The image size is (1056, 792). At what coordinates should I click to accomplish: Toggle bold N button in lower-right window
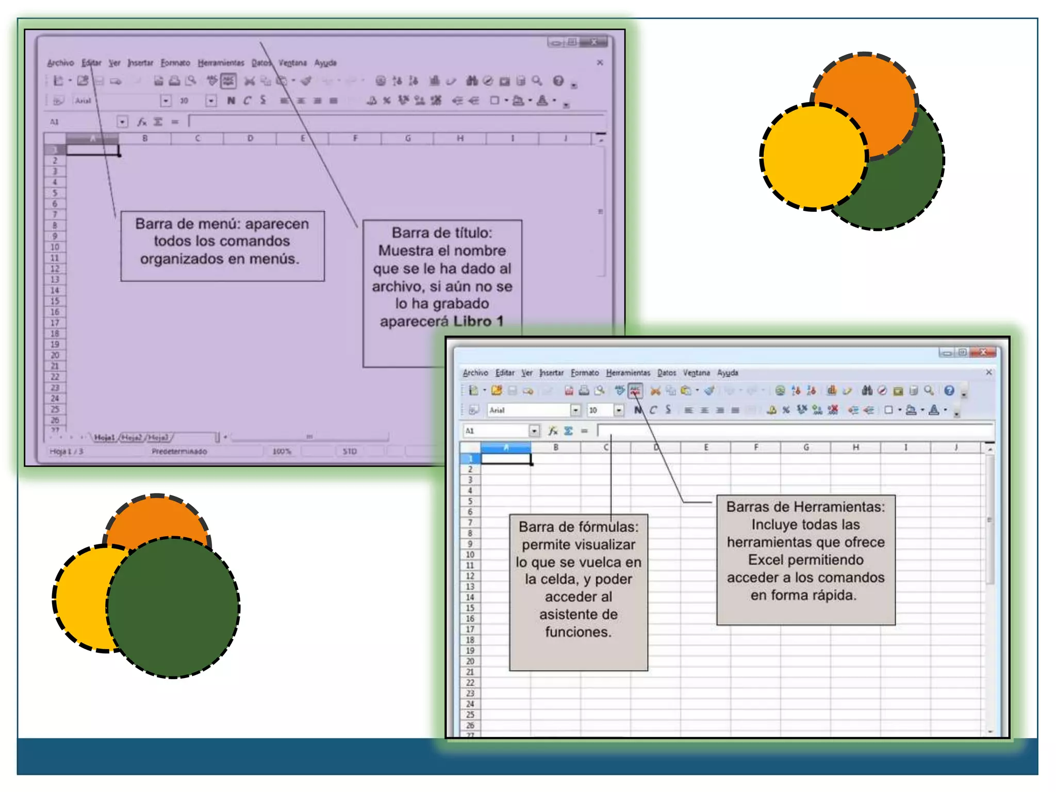[x=638, y=410]
